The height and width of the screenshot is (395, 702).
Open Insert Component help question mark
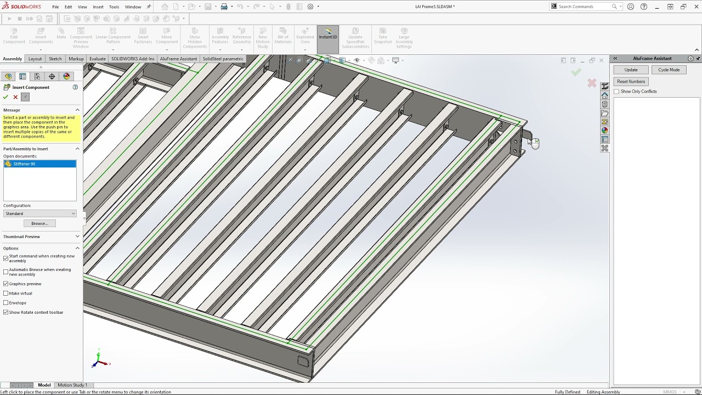75,87
